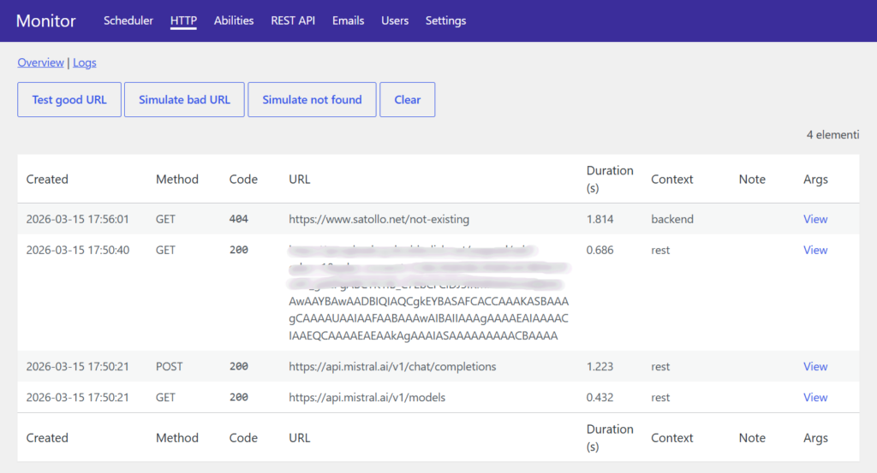
Task: Click the satollo.net not-existing URL cell
Action: tap(379, 219)
